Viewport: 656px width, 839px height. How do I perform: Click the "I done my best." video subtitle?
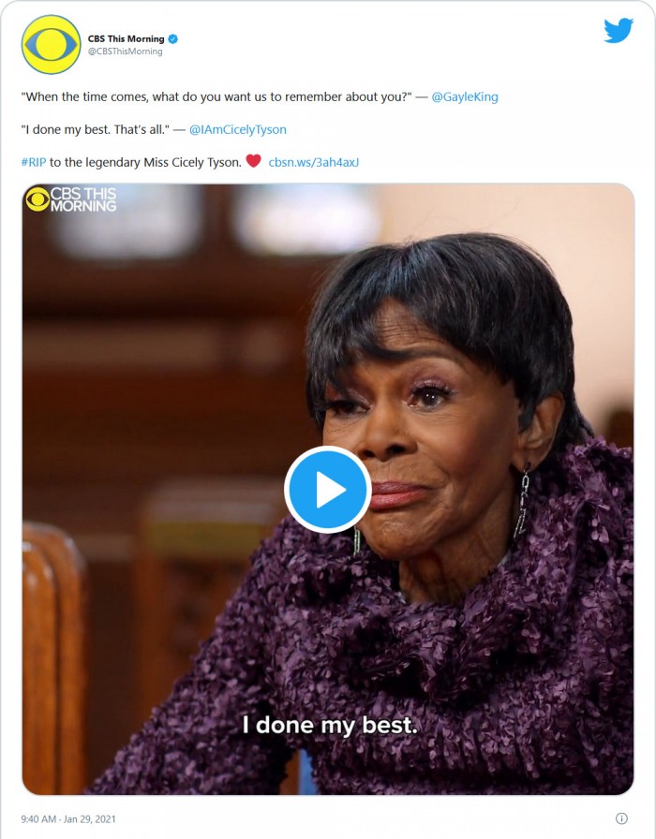pos(328,725)
